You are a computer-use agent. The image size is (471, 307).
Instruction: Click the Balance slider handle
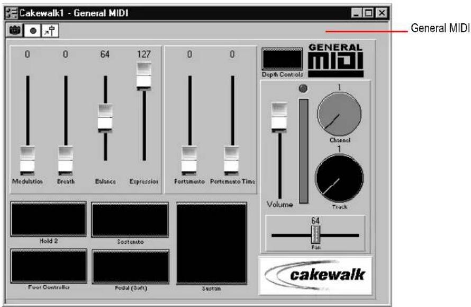105,118
